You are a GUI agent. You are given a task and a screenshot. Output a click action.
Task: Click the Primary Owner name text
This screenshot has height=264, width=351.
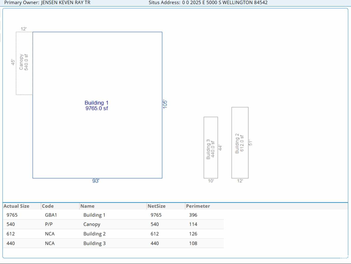click(x=65, y=3)
